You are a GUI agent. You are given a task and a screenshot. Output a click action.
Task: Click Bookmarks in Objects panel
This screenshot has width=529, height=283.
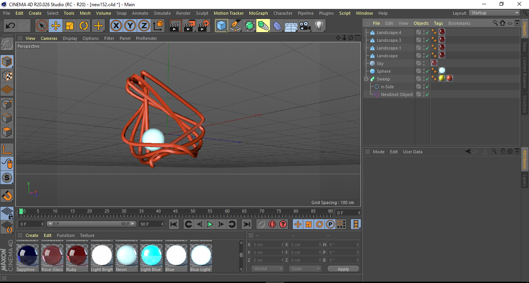point(459,23)
